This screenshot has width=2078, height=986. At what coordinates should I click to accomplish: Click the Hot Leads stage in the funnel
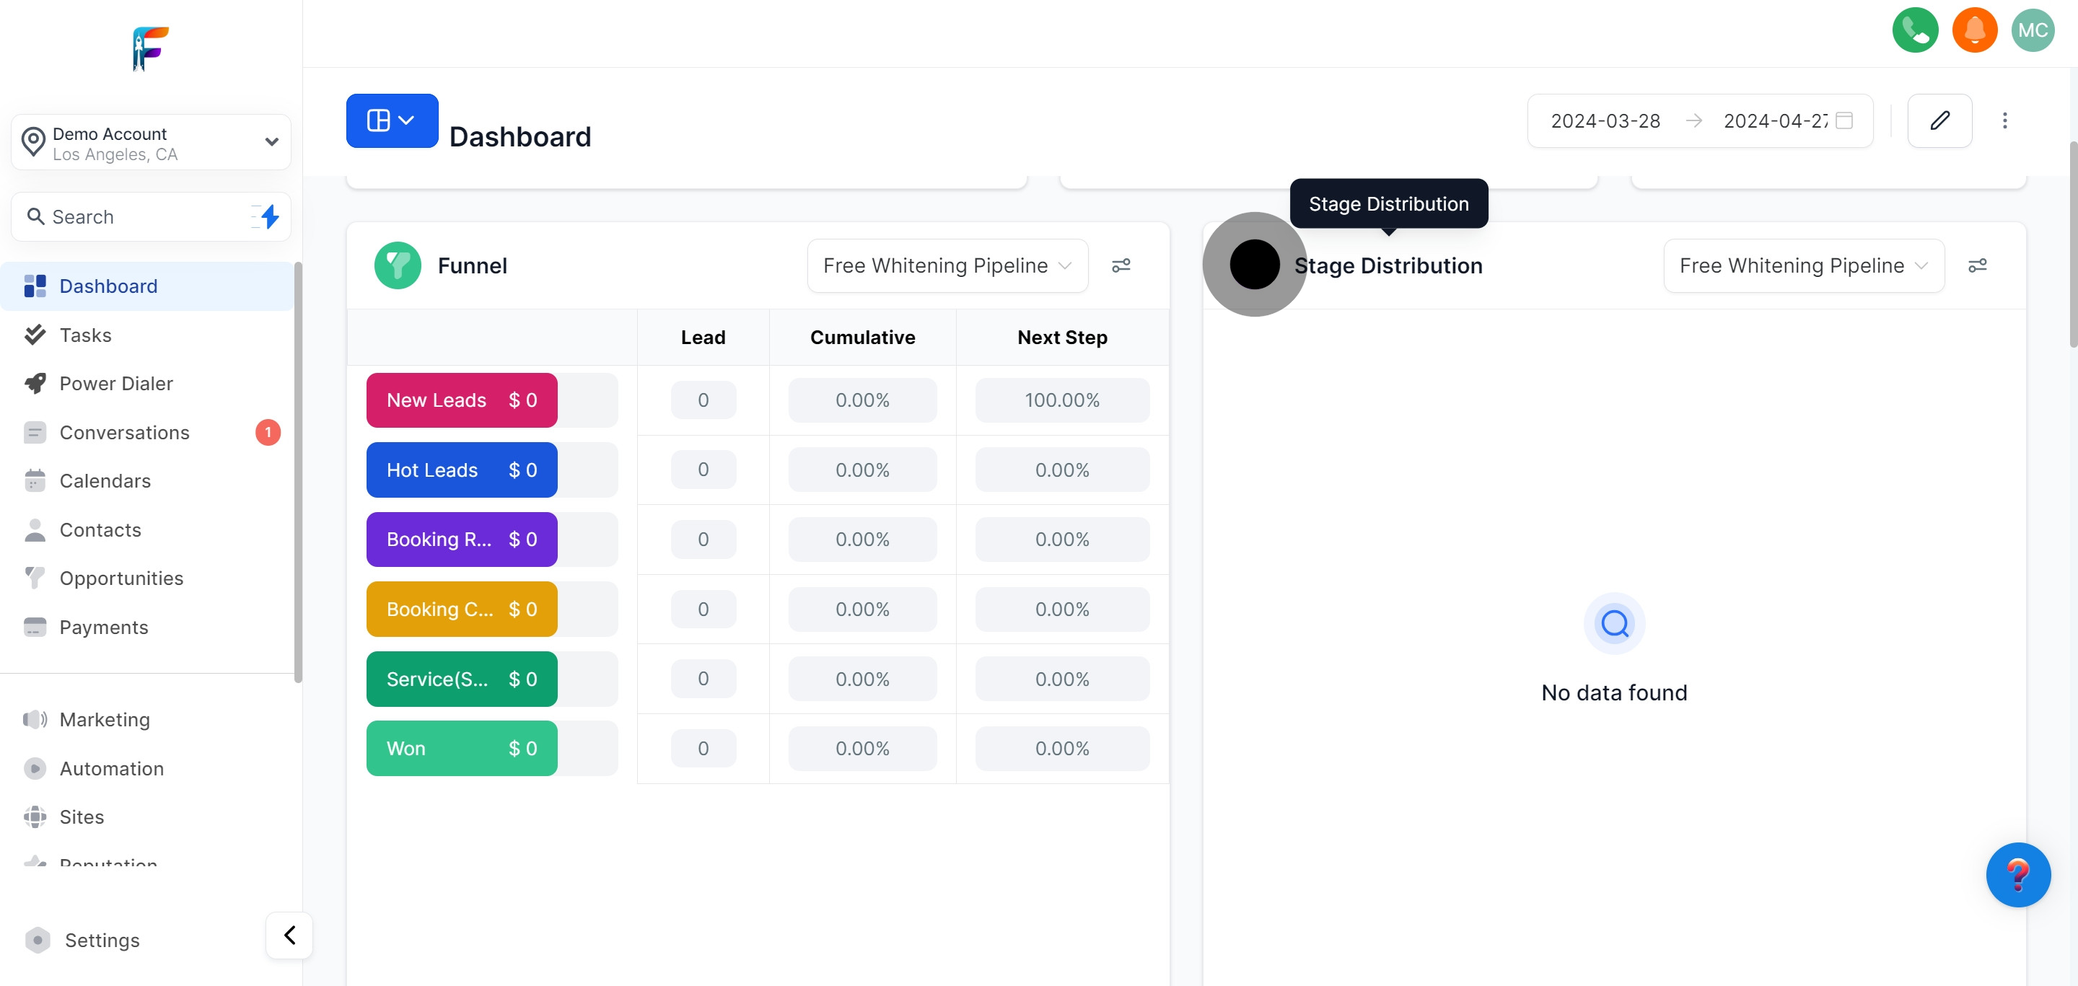460,470
